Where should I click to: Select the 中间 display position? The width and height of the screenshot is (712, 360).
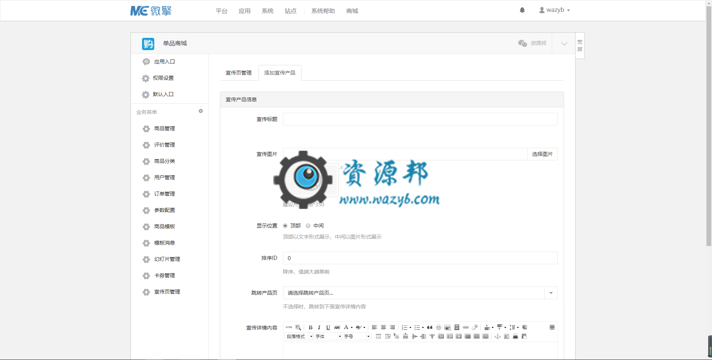[x=308, y=226]
